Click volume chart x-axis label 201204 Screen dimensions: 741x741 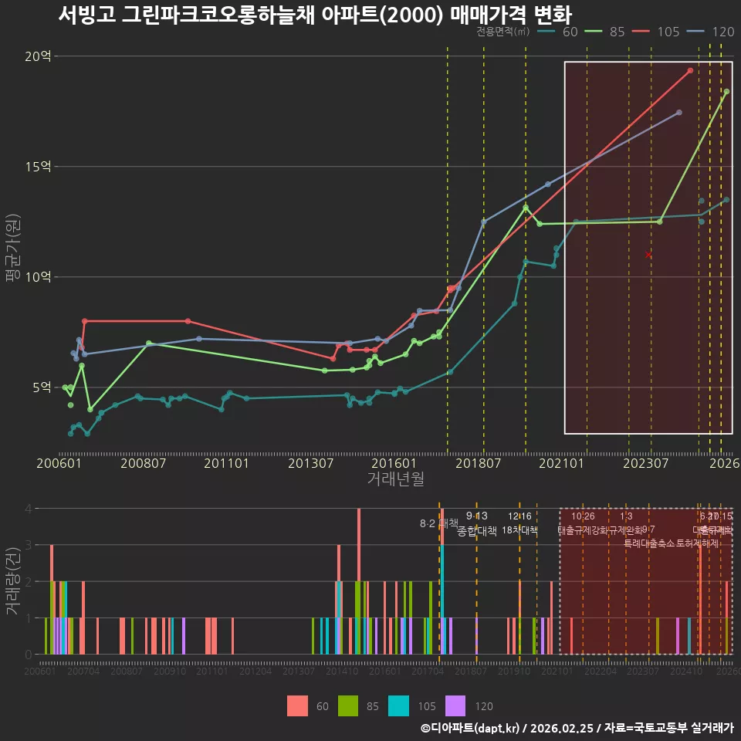(255, 671)
